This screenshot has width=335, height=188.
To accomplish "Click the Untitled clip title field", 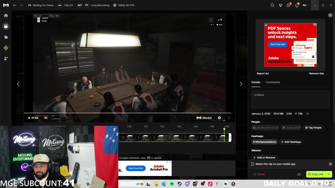I will coord(290,99).
